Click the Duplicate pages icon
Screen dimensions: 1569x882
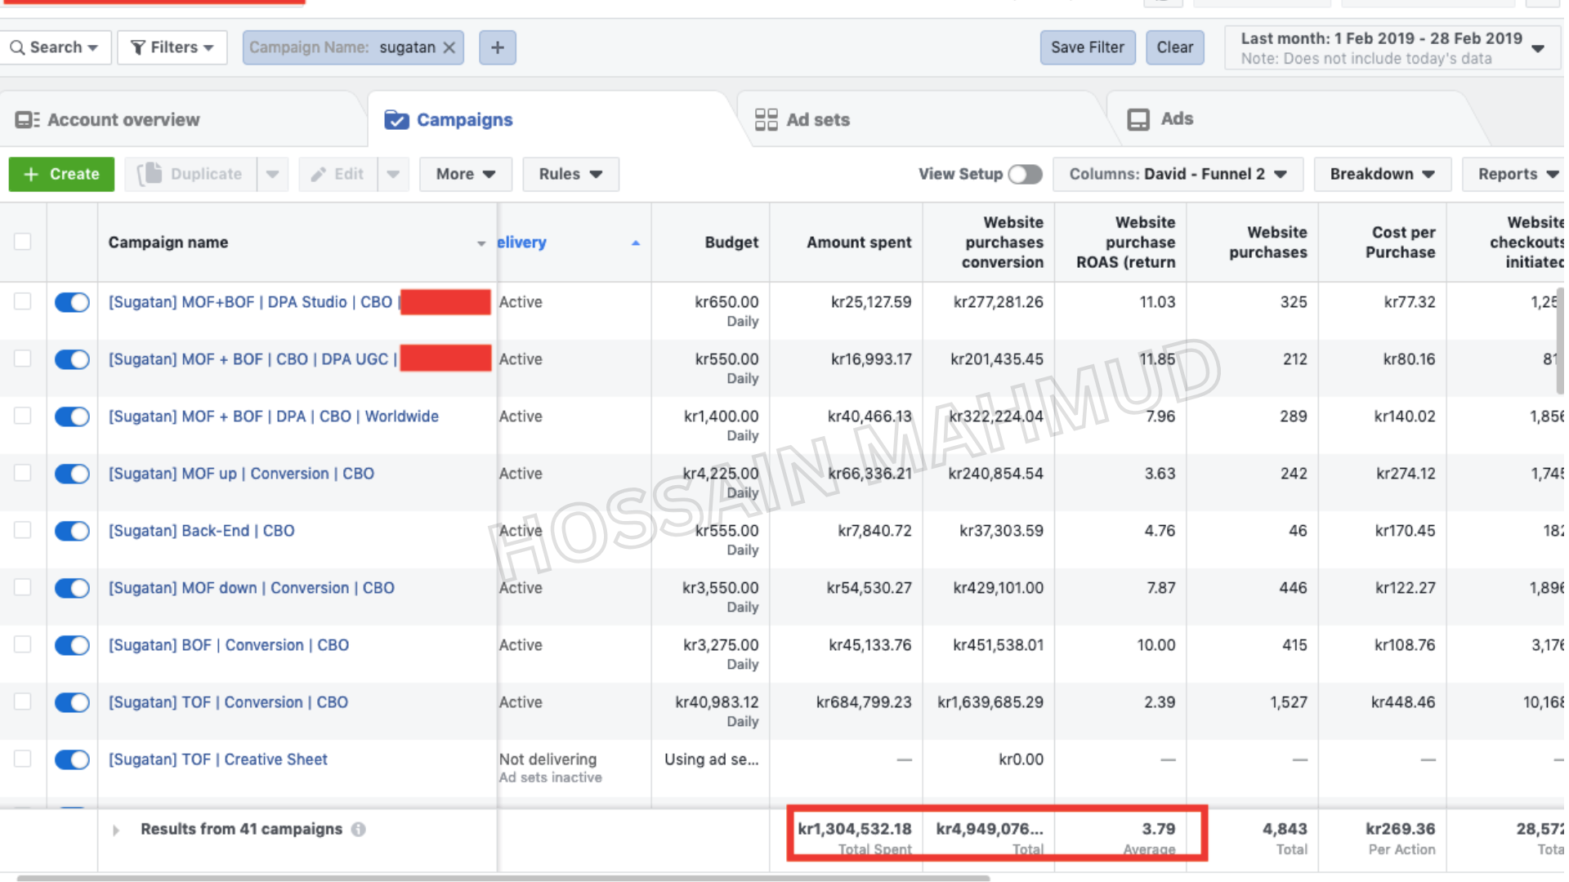tap(150, 174)
